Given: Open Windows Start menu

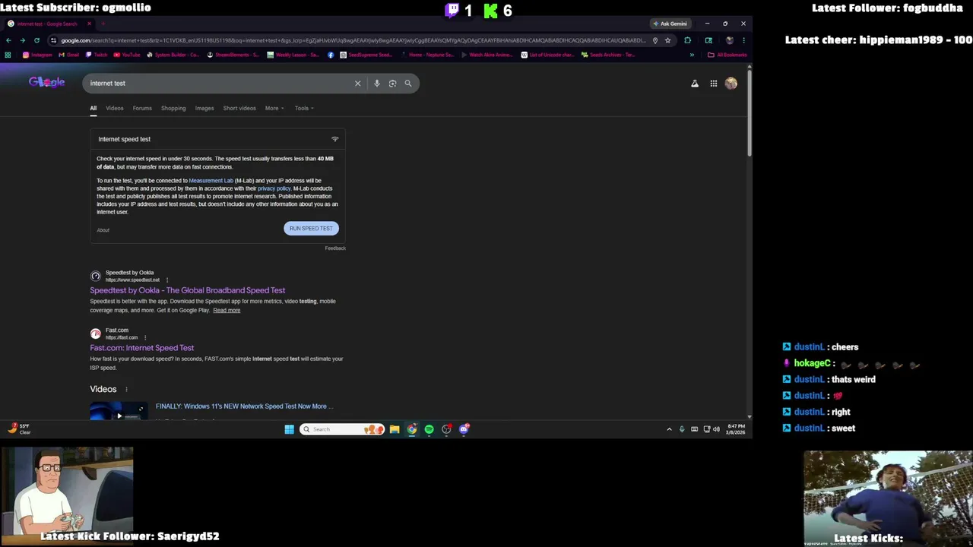Looking at the screenshot, I should pos(289,429).
